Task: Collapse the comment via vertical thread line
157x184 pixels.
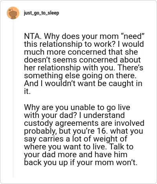Action: pyautogui.click(x=13, y=98)
